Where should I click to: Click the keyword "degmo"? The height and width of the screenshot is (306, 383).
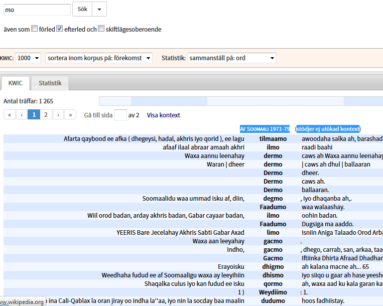(x=273, y=199)
